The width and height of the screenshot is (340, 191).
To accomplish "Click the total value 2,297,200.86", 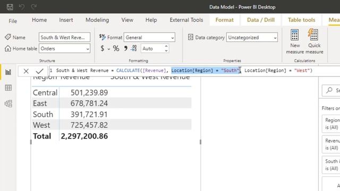I will (84, 136).
